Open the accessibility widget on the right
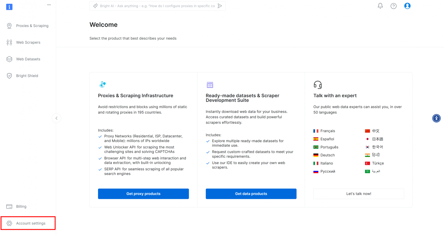The image size is (444, 235). [x=436, y=118]
